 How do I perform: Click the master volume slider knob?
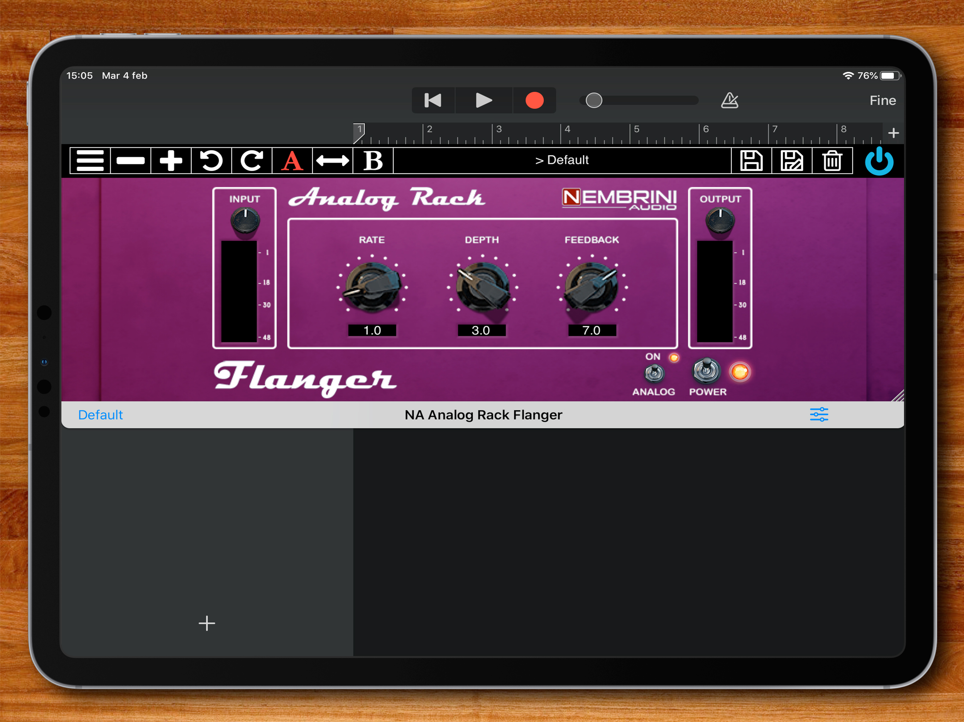[x=594, y=100]
